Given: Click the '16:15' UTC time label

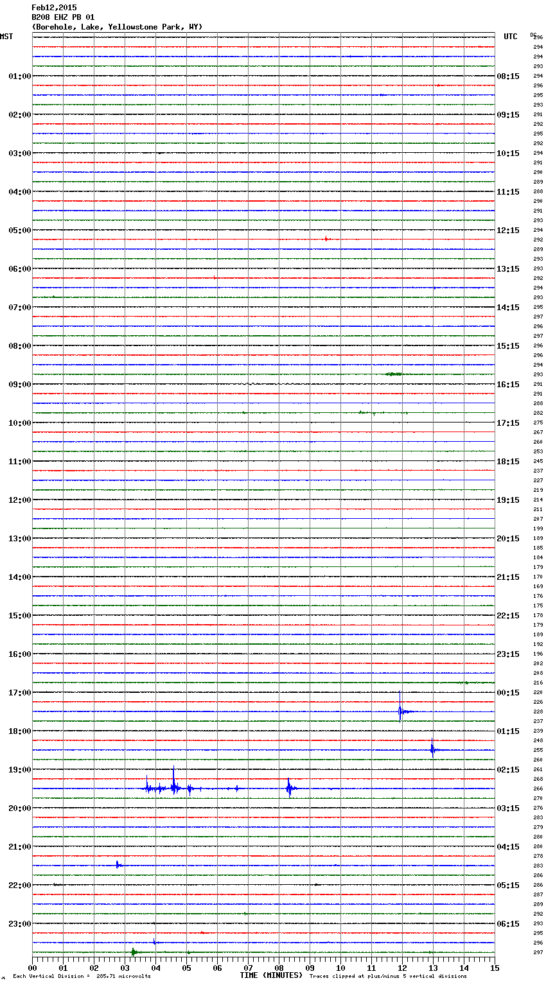Looking at the screenshot, I should tap(508, 385).
